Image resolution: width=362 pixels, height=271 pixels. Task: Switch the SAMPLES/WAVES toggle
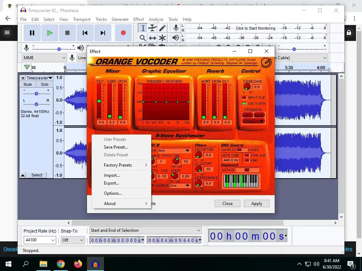coord(242,150)
